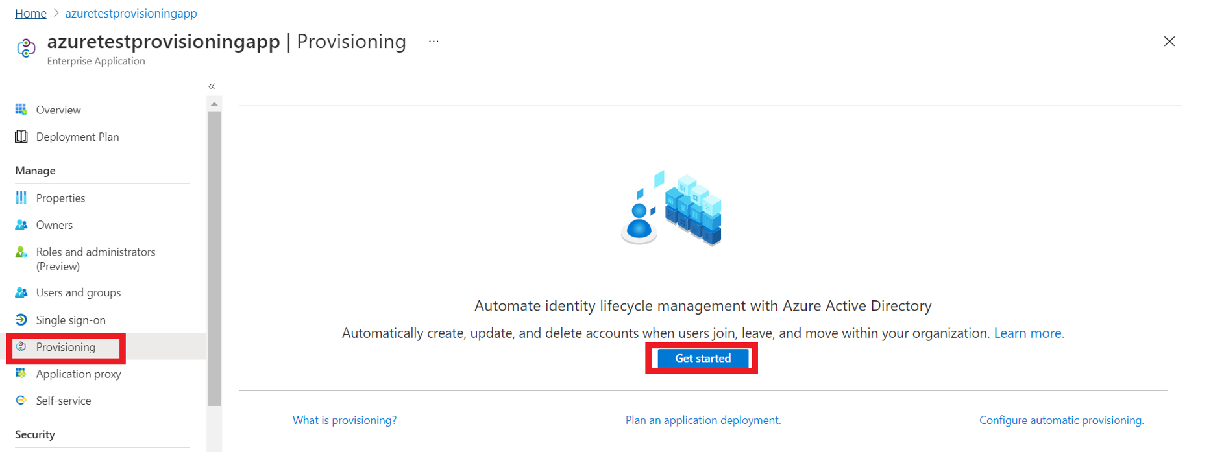Open Plan an application deployment link

click(x=703, y=420)
